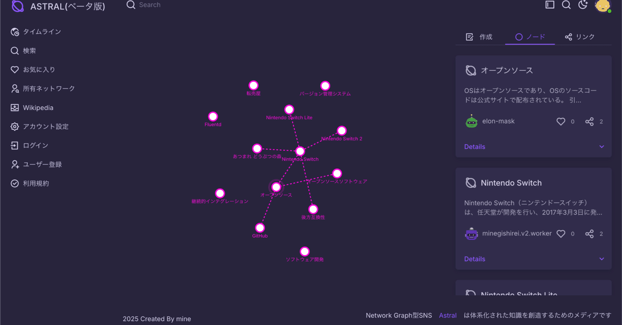Screen dimensions: 622x325
Task: Open 利用規約 terms page
Action: click(30, 183)
